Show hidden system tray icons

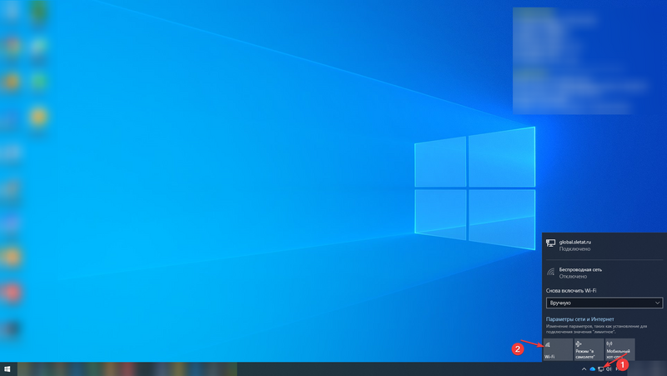pos(584,368)
